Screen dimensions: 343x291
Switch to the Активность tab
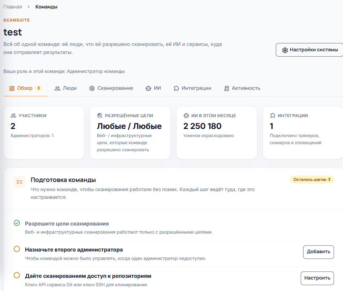pos(242,88)
